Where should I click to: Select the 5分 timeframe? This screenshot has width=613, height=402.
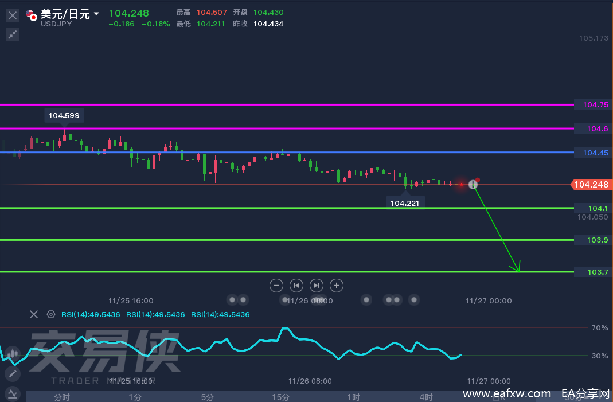tap(208, 397)
